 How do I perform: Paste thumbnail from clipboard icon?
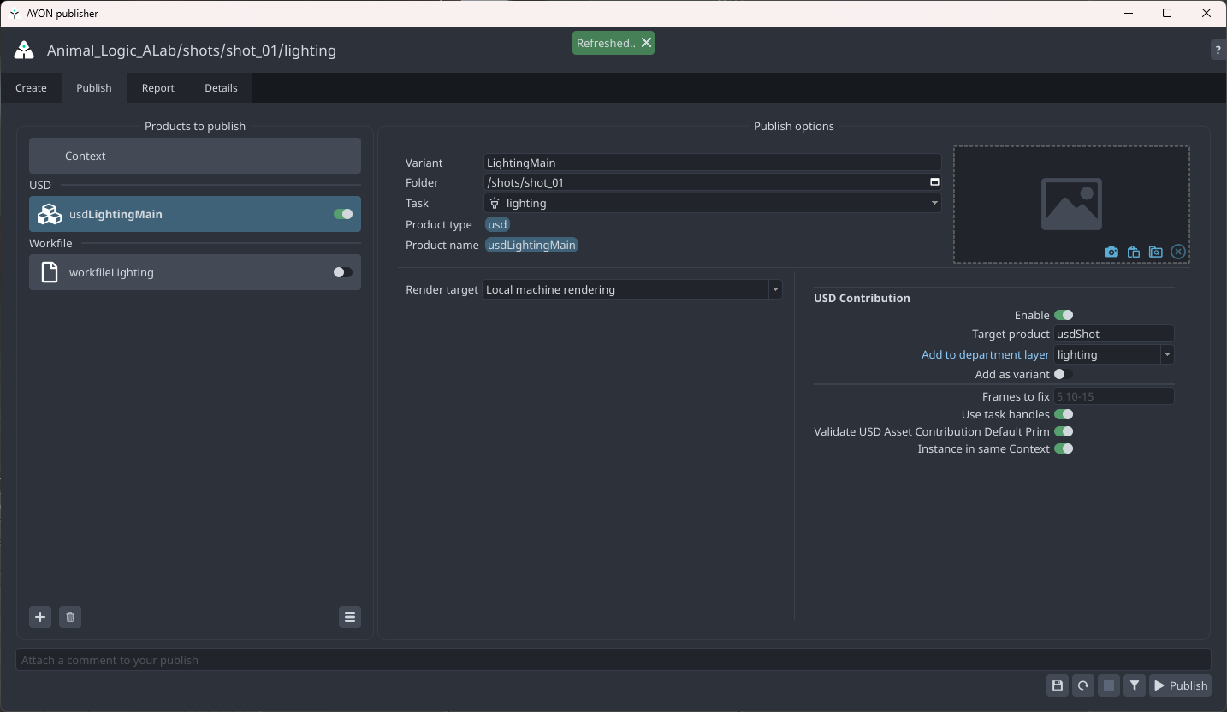[1133, 252]
